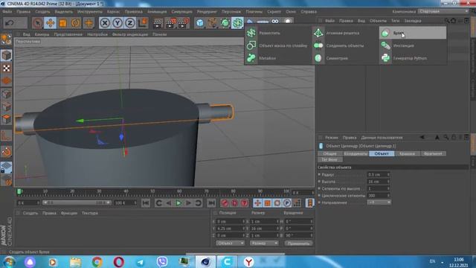The image size is (476, 268).
Task: Click the Применить (Apply) button
Action: (299, 243)
